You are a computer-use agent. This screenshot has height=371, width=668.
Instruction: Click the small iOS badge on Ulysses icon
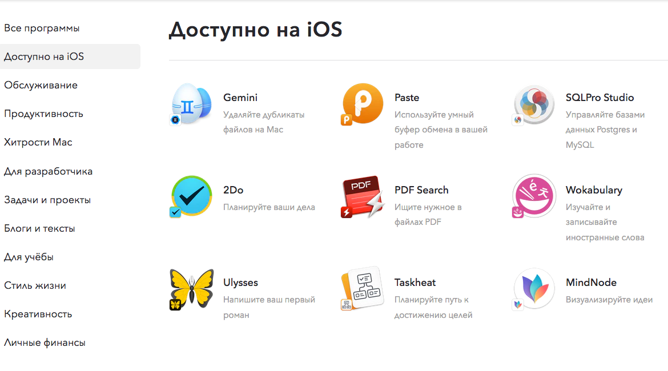[x=175, y=305]
